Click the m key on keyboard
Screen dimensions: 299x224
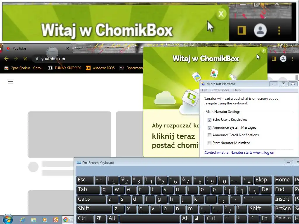click(x=192, y=209)
